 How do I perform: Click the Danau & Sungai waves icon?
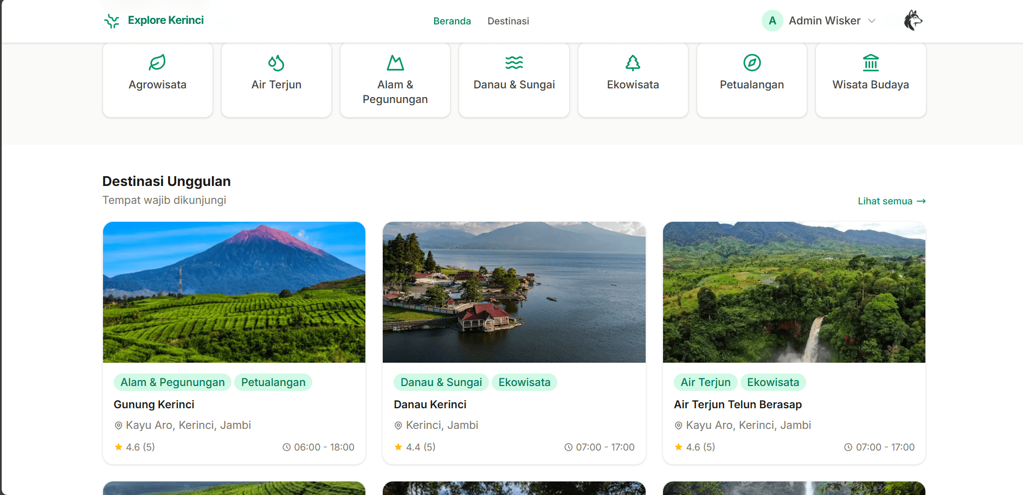(x=514, y=62)
